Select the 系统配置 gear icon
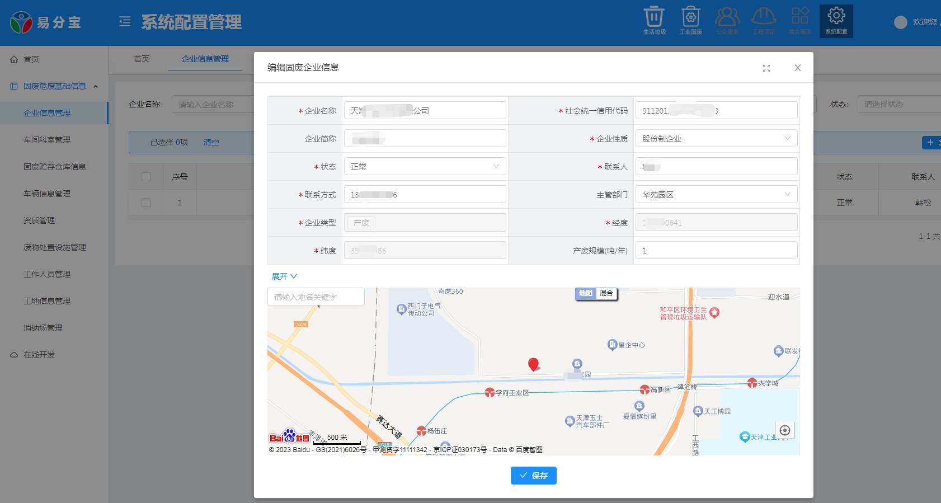The width and height of the screenshot is (941, 503). (x=836, y=21)
